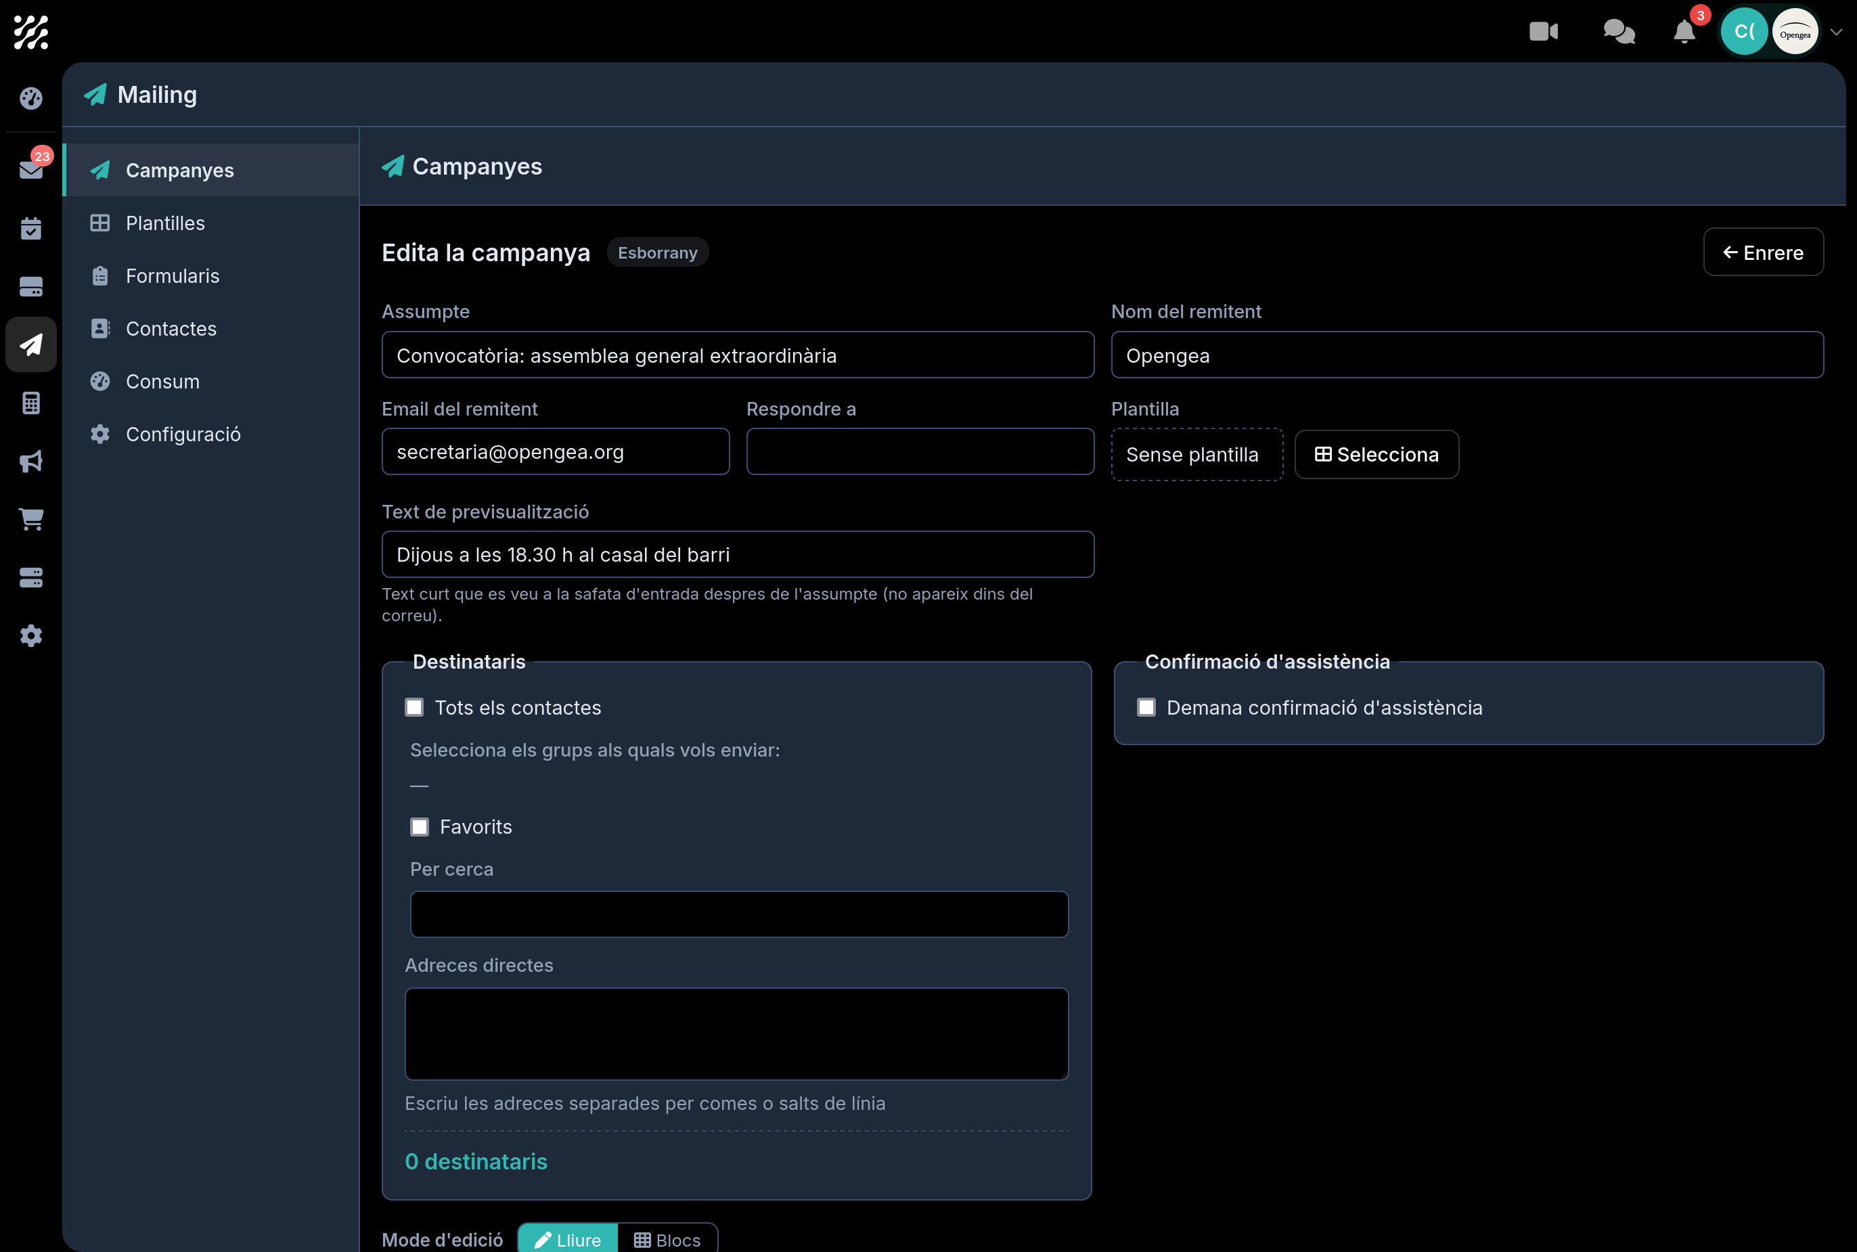1857x1252 pixels.
Task: Focus the Nom del remitent field
Action: click(x=1467, y=355)
